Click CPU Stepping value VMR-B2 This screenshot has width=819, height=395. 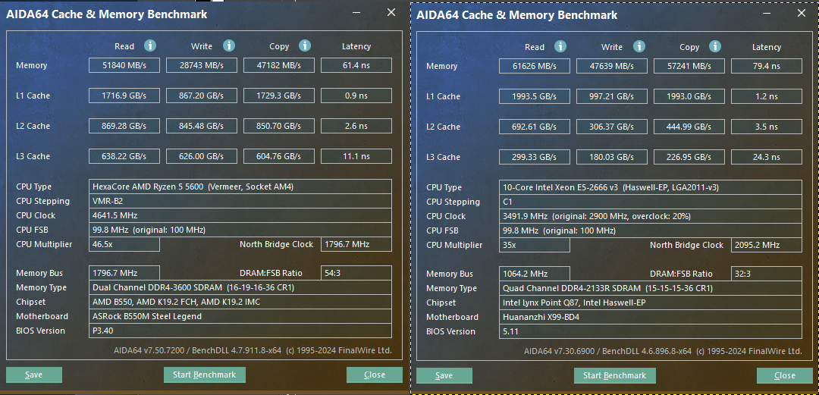click(x=240, y=201)
